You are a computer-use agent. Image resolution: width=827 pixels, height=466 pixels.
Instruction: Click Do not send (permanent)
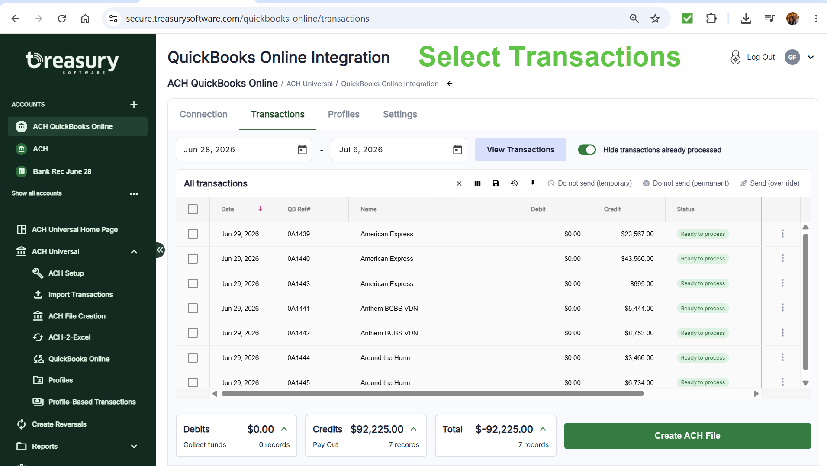coord(686,183)
